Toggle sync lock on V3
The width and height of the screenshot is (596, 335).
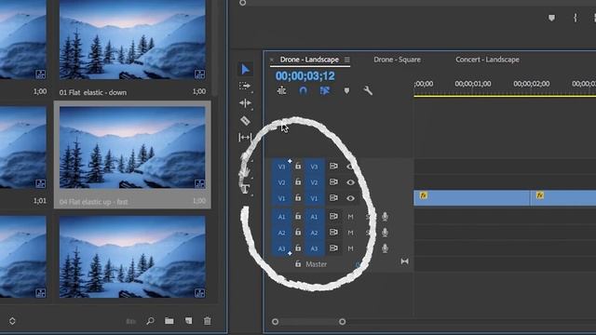point(333,167)
